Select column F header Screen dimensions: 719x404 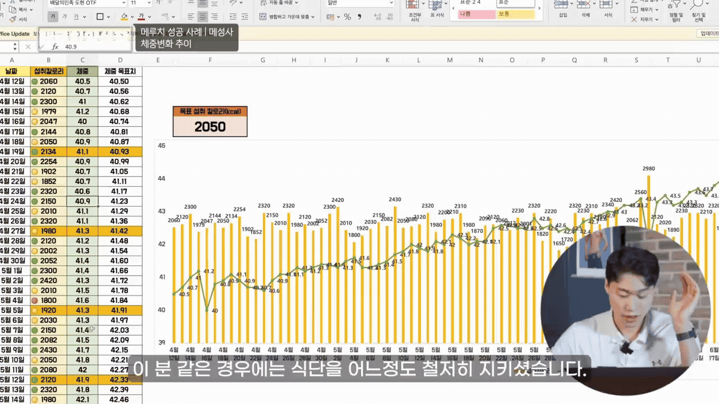point(210,60)
